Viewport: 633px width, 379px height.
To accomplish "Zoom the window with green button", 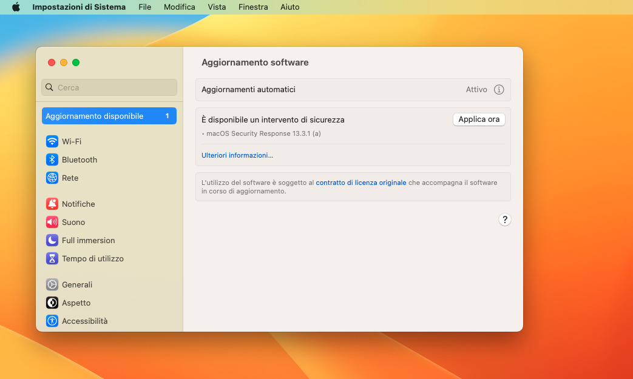I will 75,62.
